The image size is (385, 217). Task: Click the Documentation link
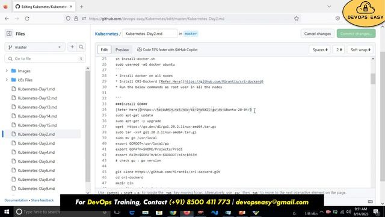pyautogui.click(x=16, y=200)
